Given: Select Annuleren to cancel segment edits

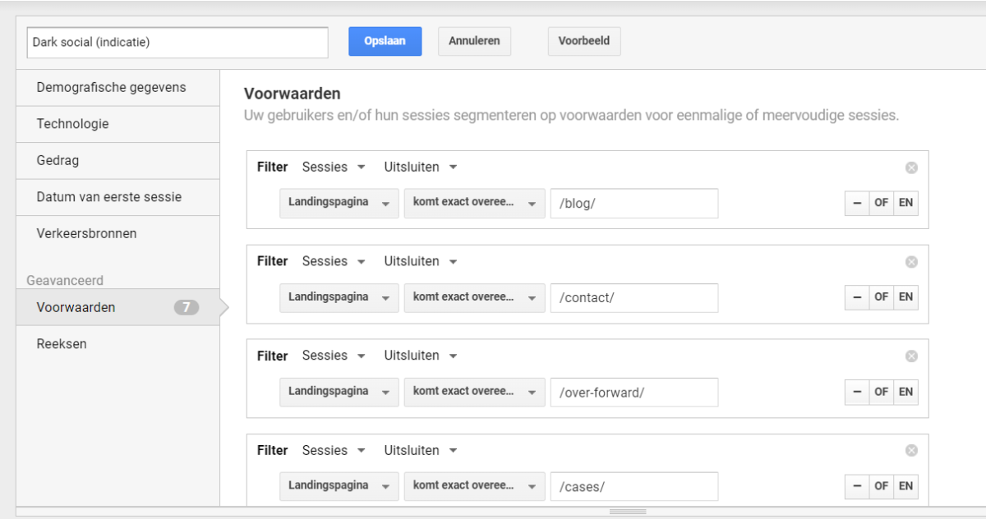Looking at the screenshot, I should 474,41.
